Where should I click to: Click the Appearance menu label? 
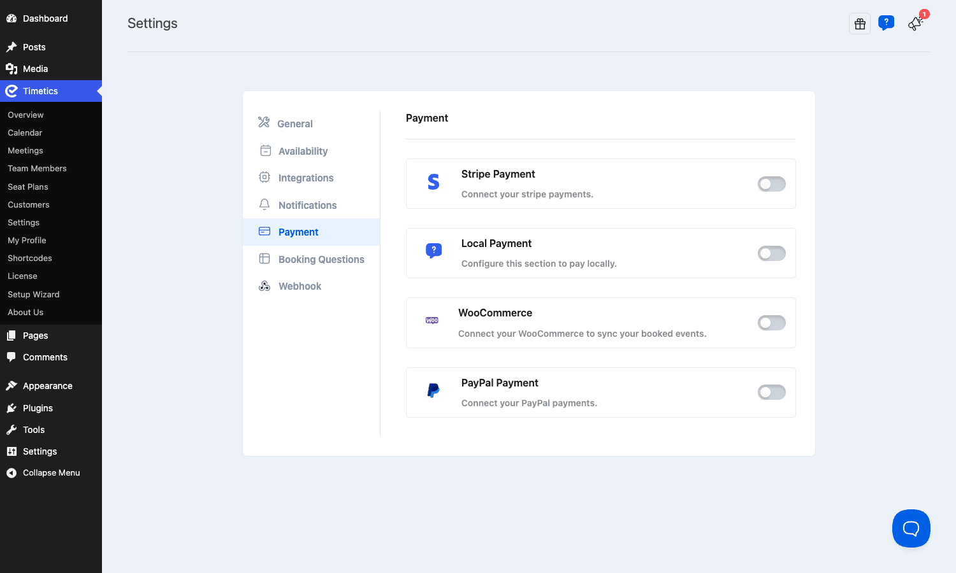pyautogui.click(x=48, y=386)
